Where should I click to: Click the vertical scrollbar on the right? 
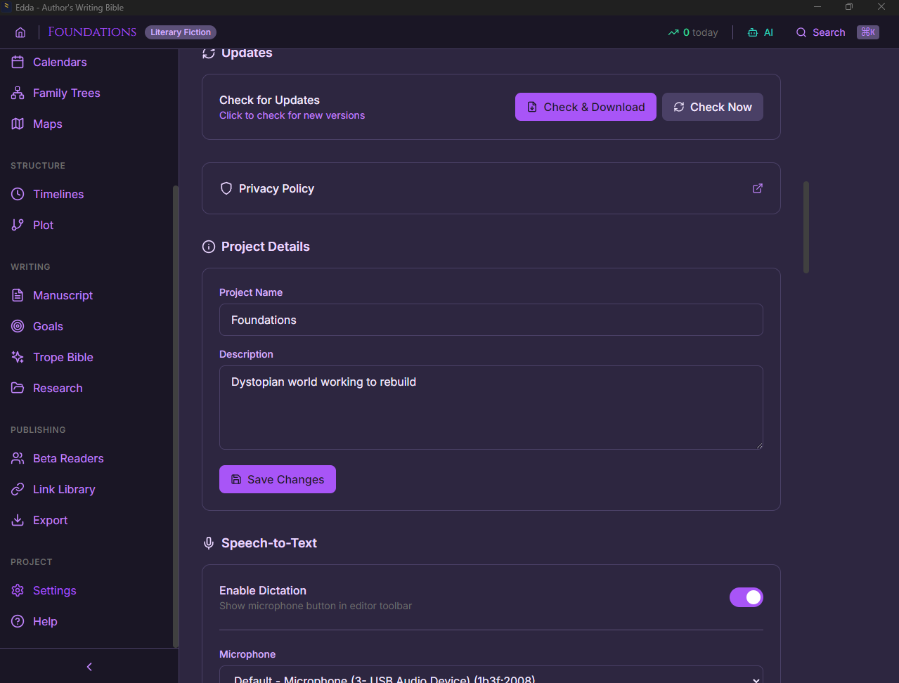click(806, 226)
